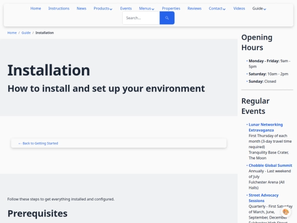Click the Home breadcrumb link
297x223 pixels.
coord(12,33)
